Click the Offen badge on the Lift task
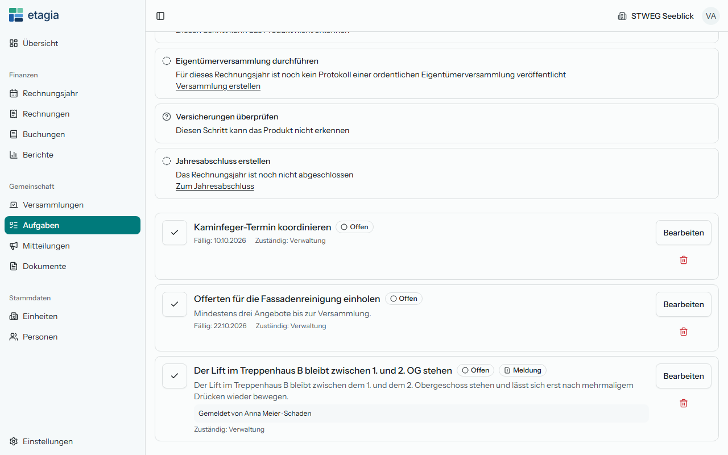 click(x=475, y=370)
